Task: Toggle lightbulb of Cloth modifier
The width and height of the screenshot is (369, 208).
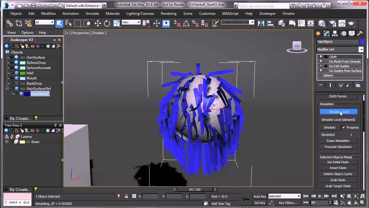Action: (x=321, y=57)
